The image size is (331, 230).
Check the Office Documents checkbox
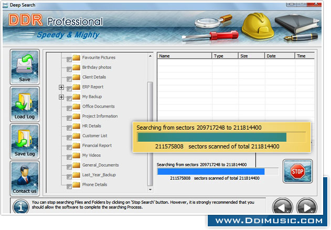69,108
